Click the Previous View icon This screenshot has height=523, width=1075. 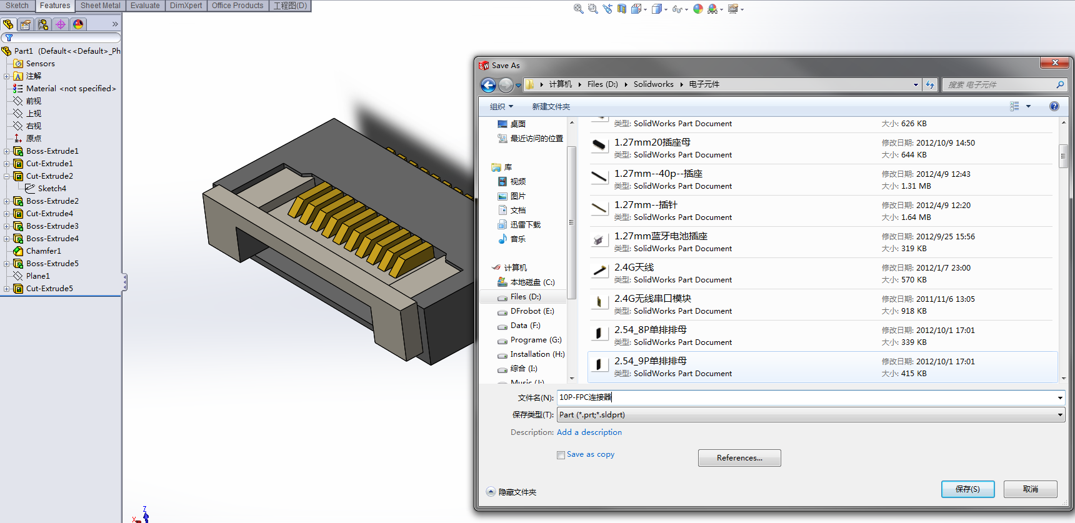[607, 9]
